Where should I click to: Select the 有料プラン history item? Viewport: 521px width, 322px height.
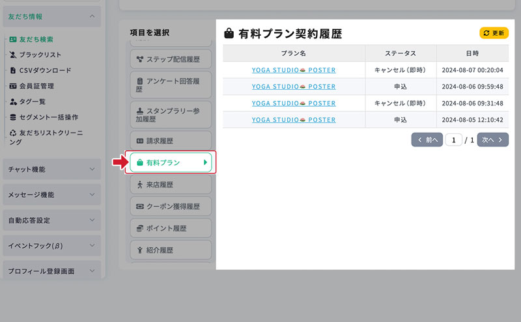point(171,163)
